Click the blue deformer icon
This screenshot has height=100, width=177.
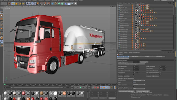click(x=66, y=4)
